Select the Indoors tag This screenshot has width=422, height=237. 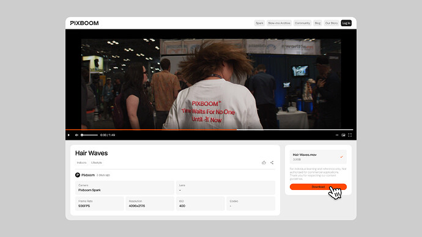(x=81, y=162)
